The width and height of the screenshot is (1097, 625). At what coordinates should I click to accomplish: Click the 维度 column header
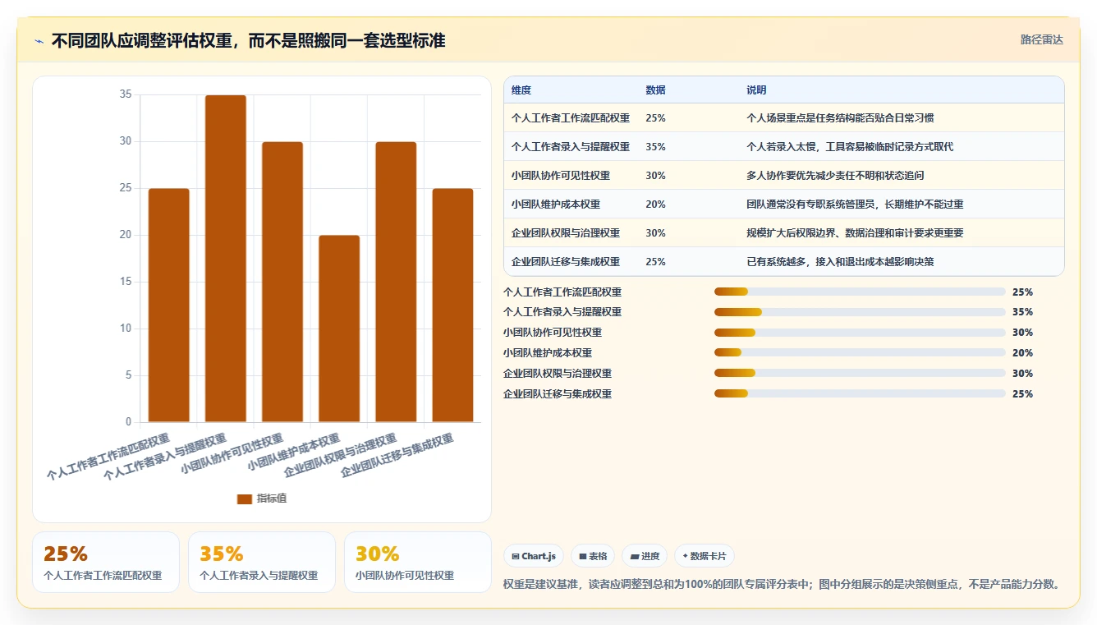point(521,90)
